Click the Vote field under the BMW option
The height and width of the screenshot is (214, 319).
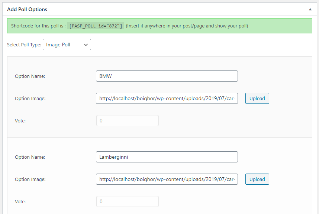(127, 121)
